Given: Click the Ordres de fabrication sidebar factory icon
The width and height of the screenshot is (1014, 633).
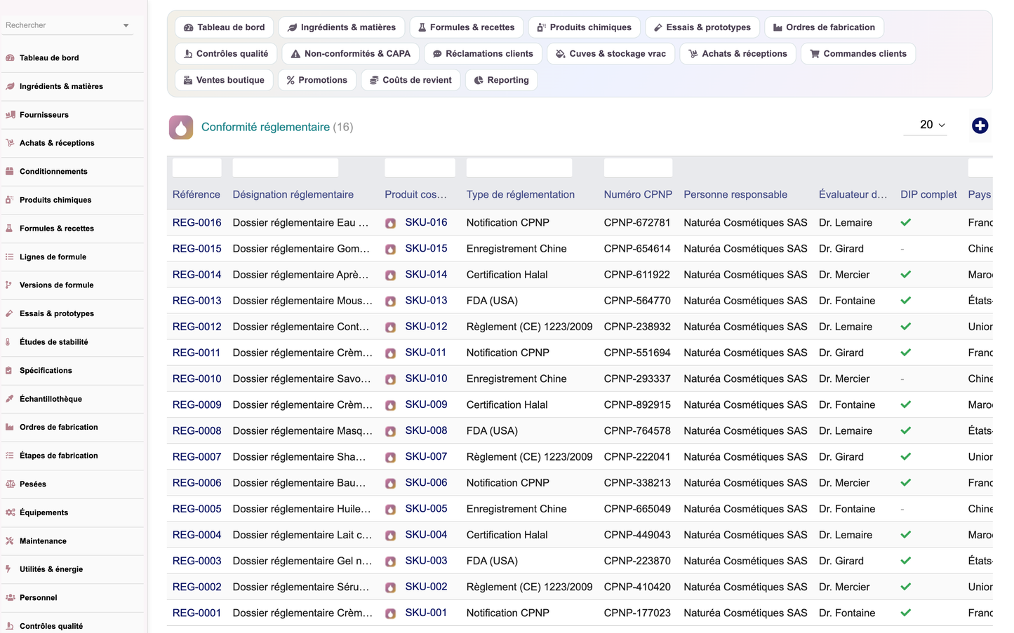Looking at the screenshot, I should pyautogui.click(x=10, y=427).
